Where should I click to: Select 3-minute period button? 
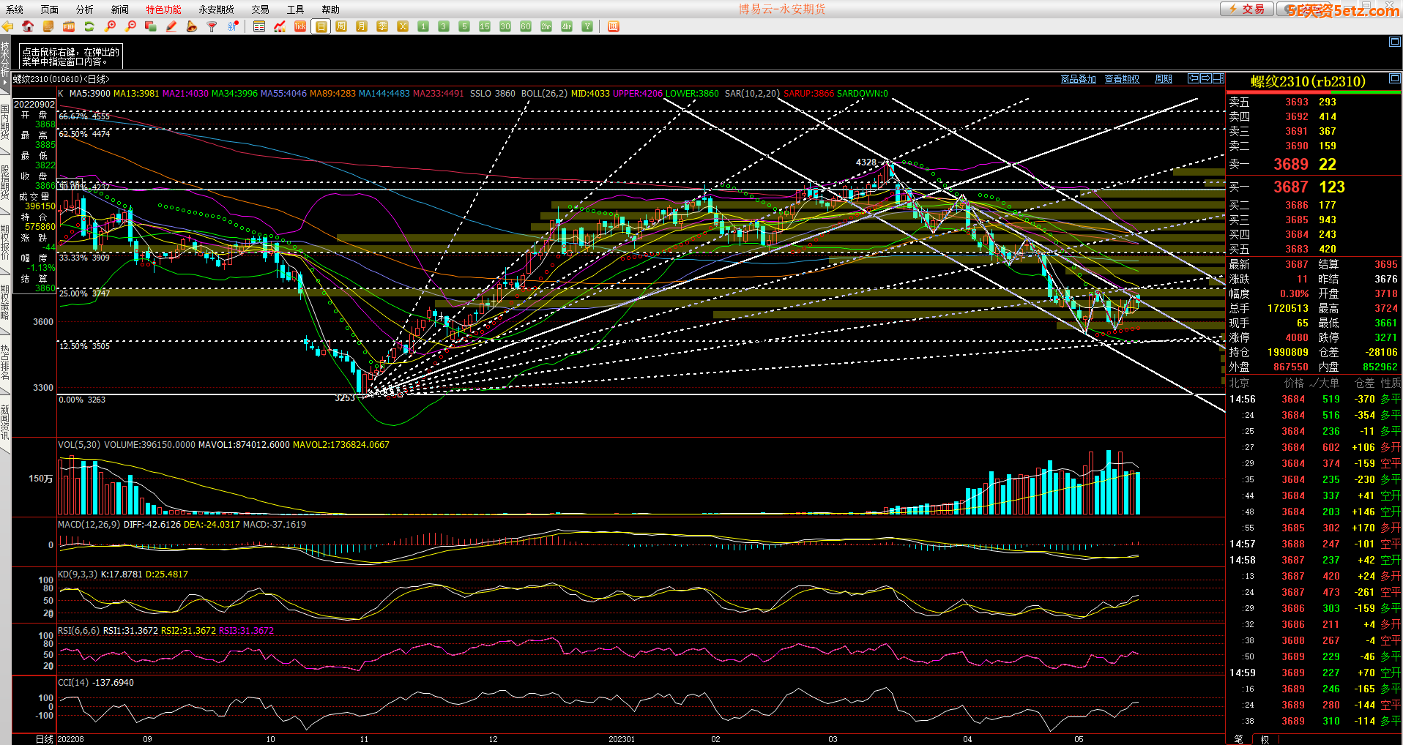tap(444, 26)
